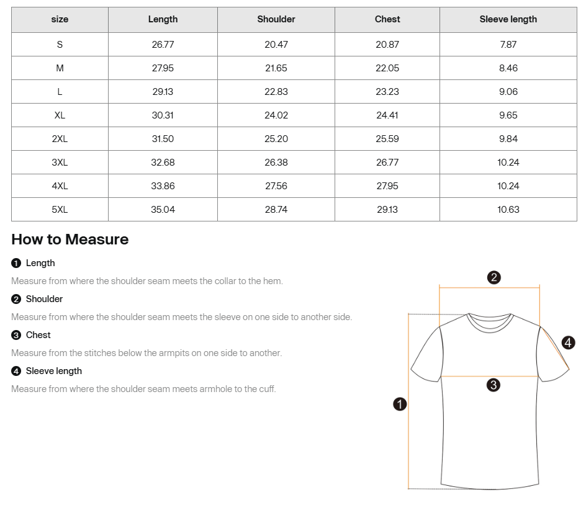Screen dimensions: 586x518
Task: Click the 9.84 sleeve length for 2XL
Action: 508,139
